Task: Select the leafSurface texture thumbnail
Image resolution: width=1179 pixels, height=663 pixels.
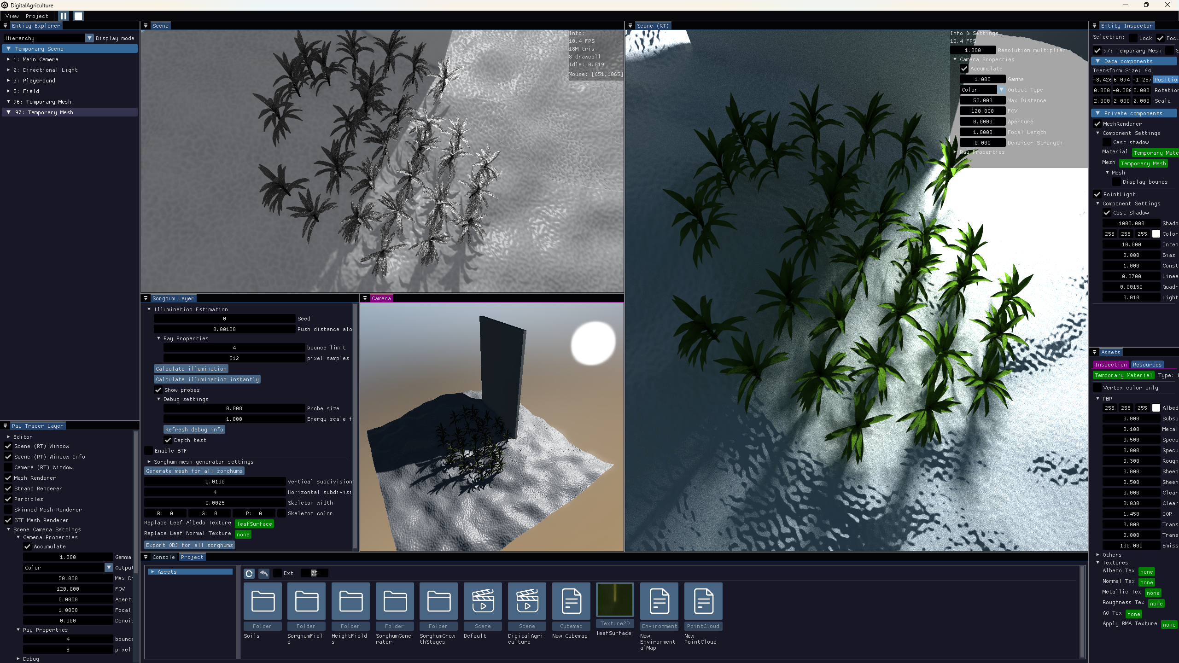Action: point(615,599)
